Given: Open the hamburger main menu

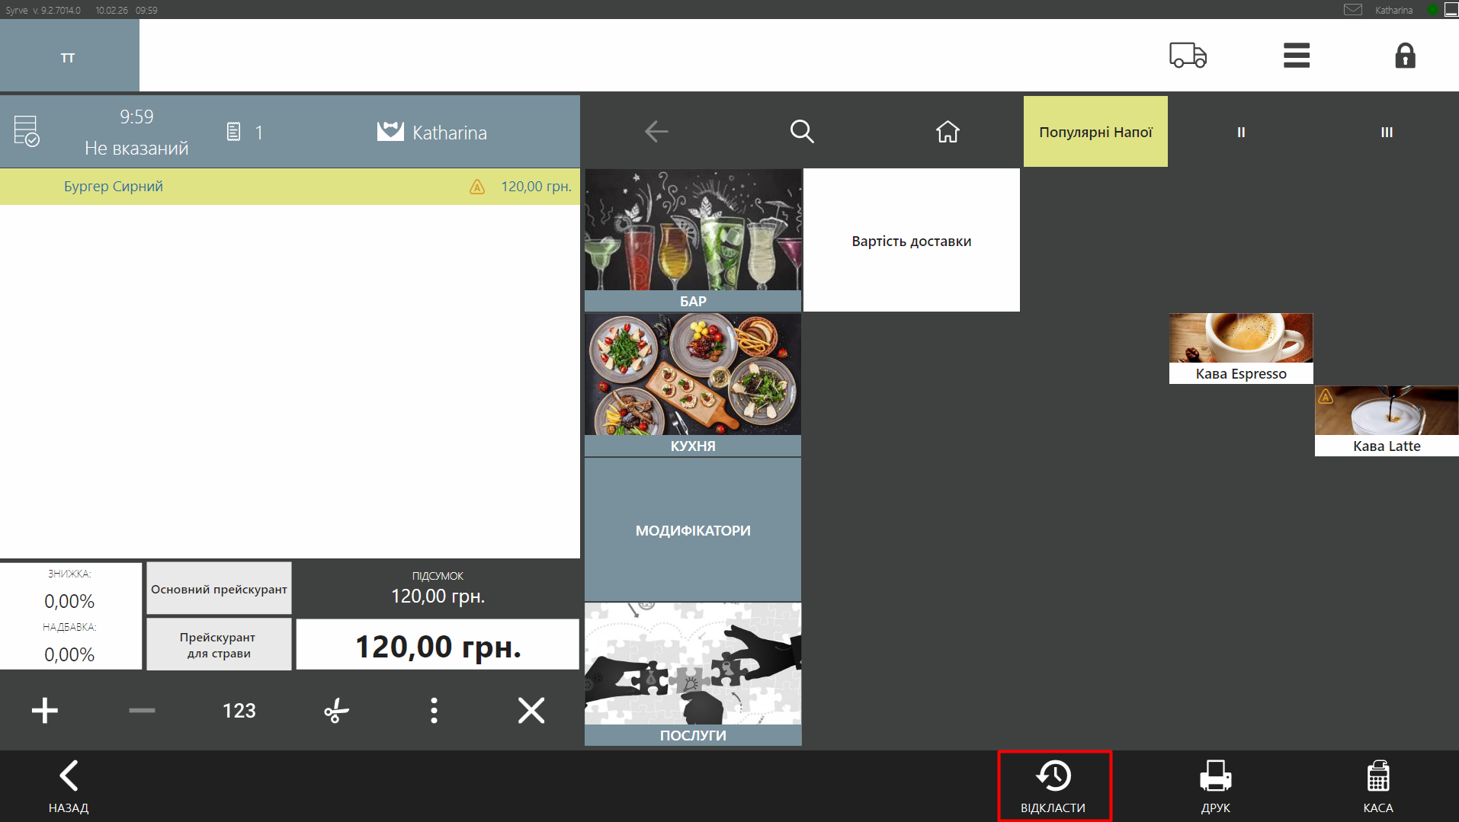Looking at the screenshot, I should (x=1296, y=56).
